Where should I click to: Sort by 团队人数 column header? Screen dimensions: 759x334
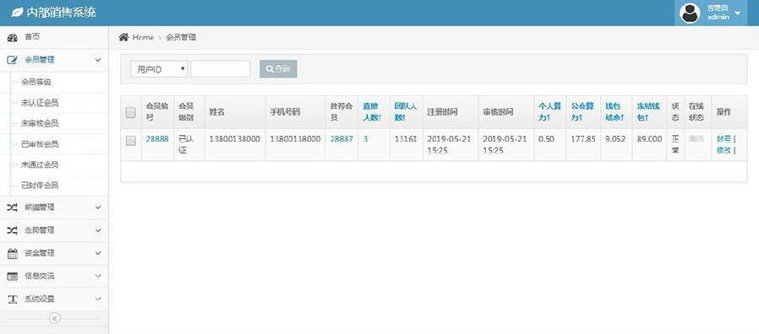405,111
